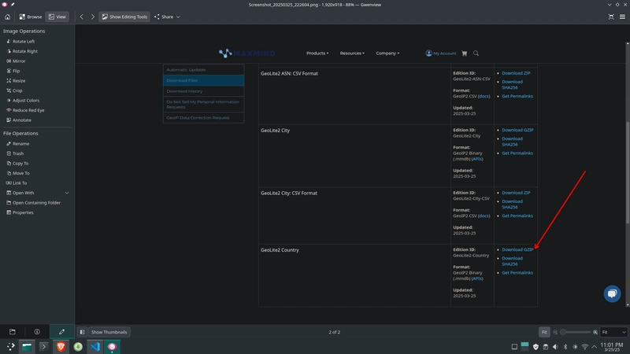Open the shield security tray icon
The width and height of the screenshot is (630, 354).
pos(535,347)
